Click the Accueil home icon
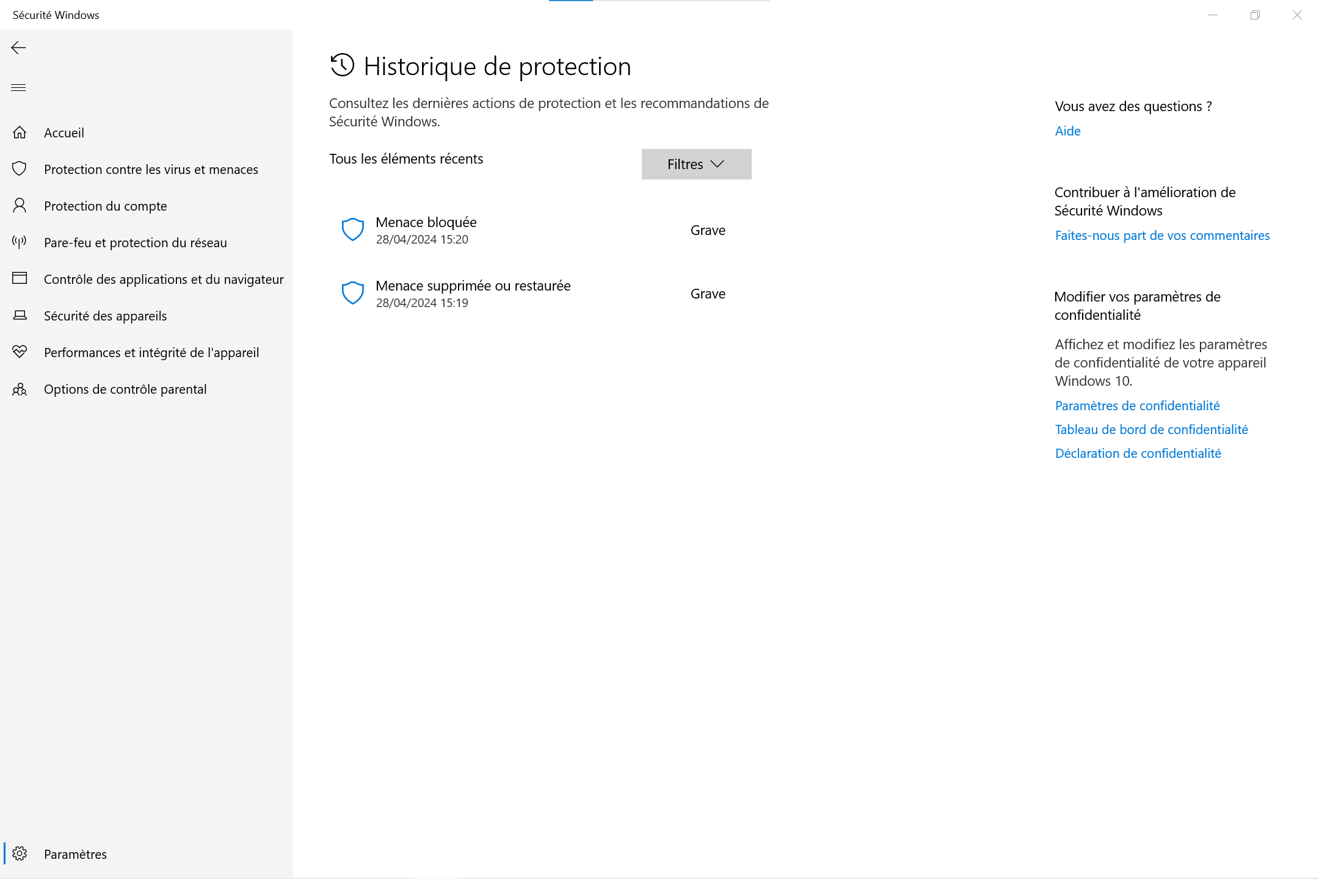This screenshot has height=879, width=1319. coord(20,132)
